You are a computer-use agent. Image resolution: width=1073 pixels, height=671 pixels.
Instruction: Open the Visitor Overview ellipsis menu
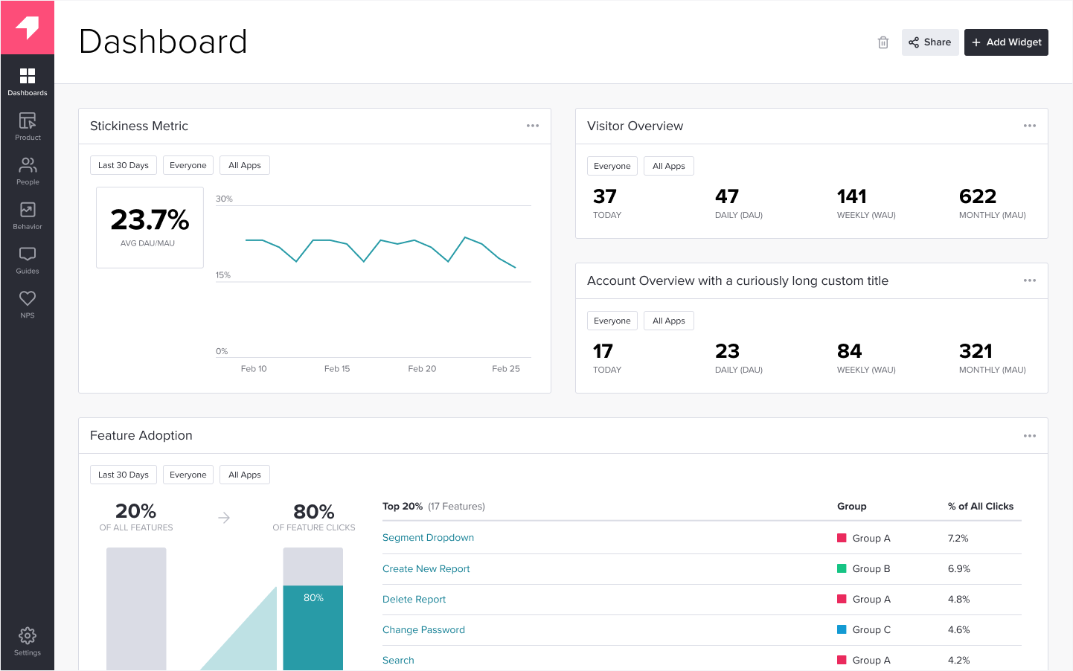1030,126
